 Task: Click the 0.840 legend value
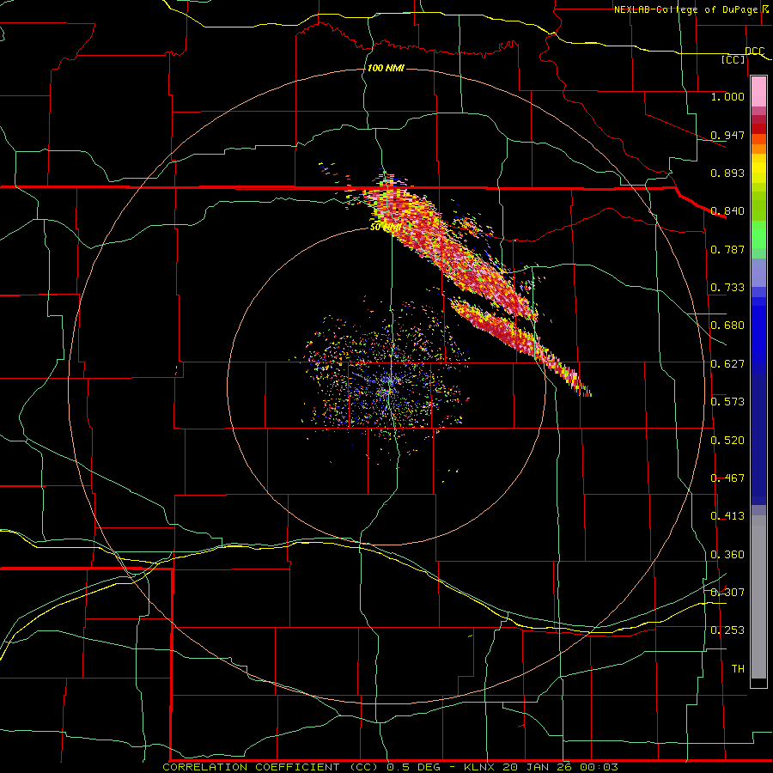tap(727, 211)
